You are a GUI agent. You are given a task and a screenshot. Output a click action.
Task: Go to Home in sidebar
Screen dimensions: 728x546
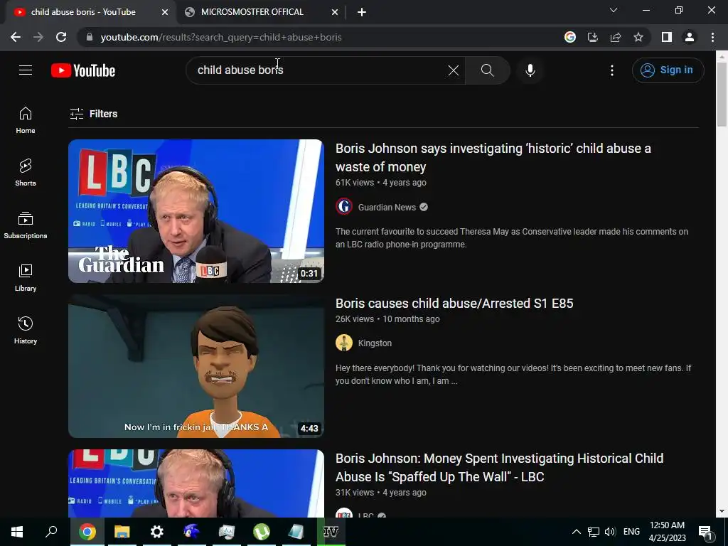point(26,120)
